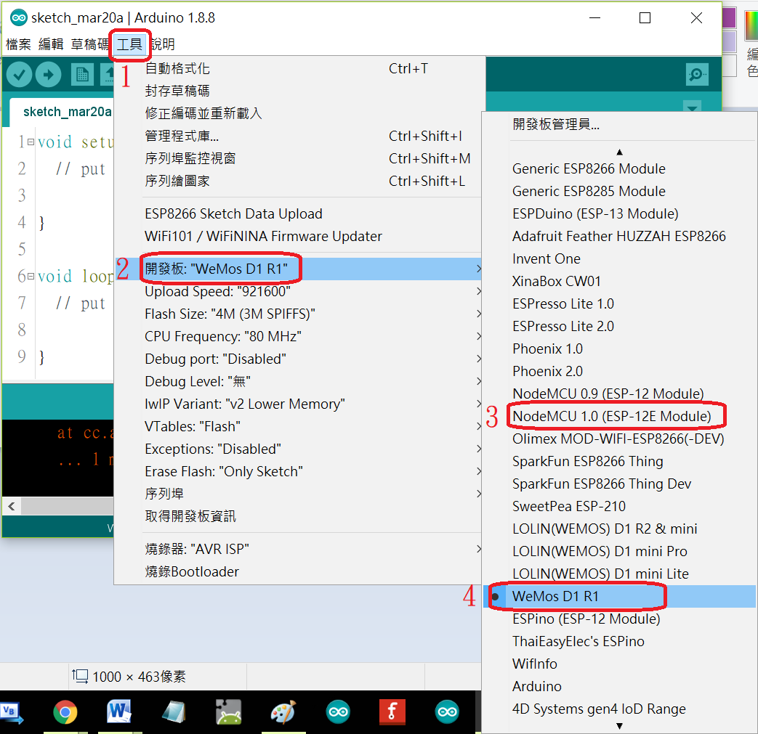This screenshot has height=734, width=758.
Task: Expand VTables Flash submenu
Action: [298, 426]
